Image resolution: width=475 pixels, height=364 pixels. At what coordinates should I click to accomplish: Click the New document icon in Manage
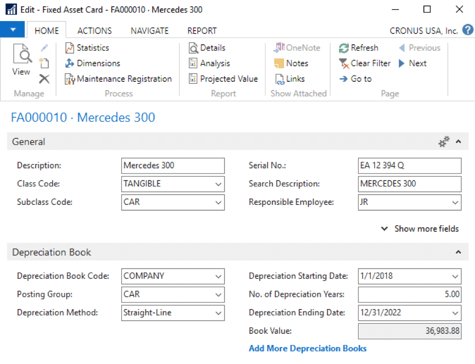point(44,63)
